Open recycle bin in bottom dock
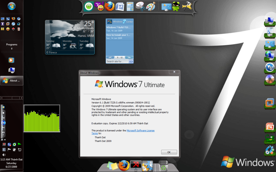The width and height of the screenshot is (276, 172). pyautogui.click(x=164, y=166)
